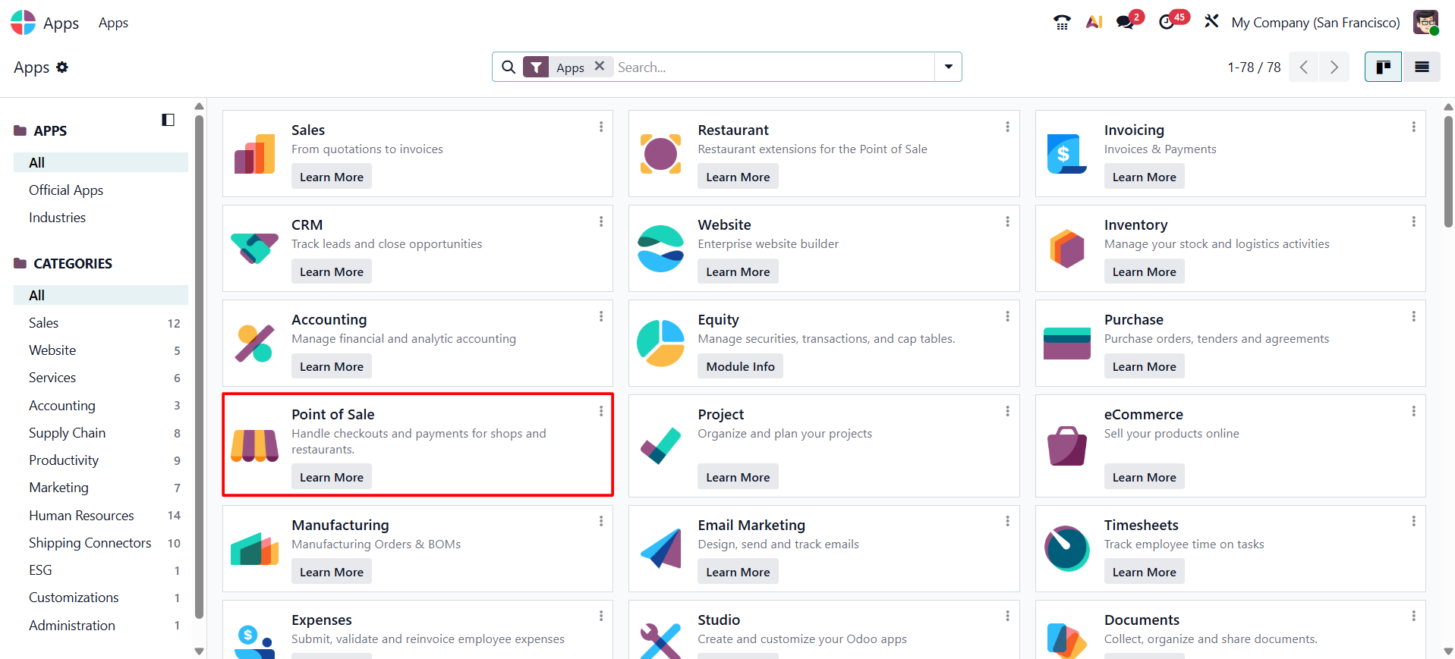
Task: Open the Apps top menu item
Action: pos(113,23)
